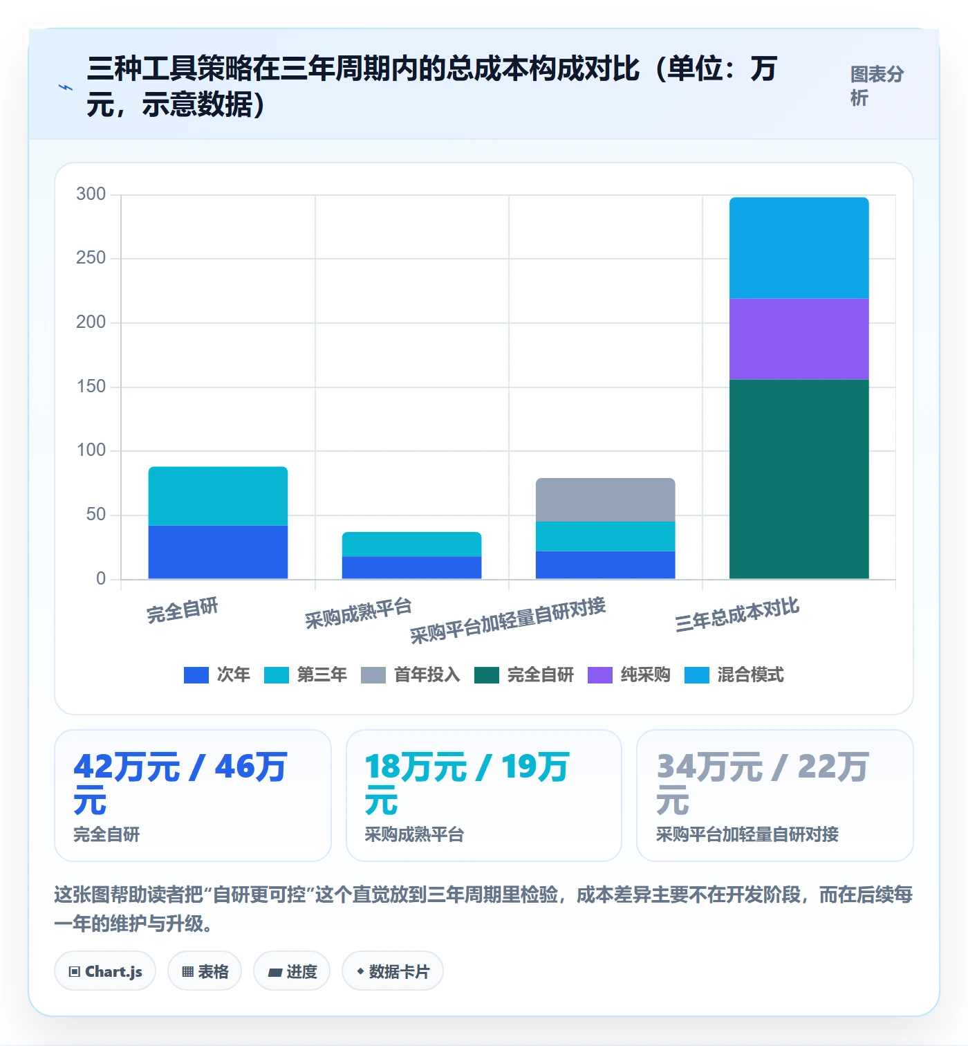
Task: Click the 采购成熟平台 axis label
Action: tap(358, 613)
